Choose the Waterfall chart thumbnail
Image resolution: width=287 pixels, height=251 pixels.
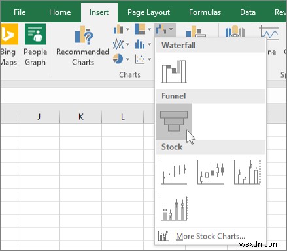(x=174, y=71)
